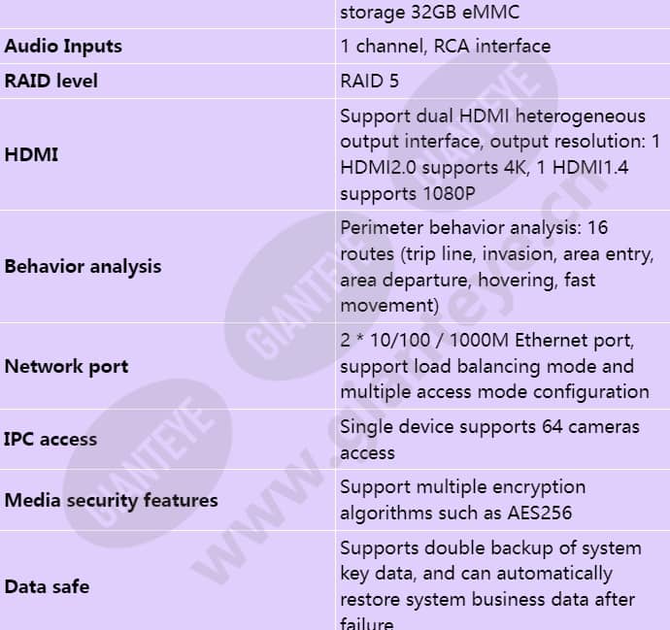This screenshot has height=630, width=670.
Task: Click the 'supports 1080P' text
Action: click(407, 193)
